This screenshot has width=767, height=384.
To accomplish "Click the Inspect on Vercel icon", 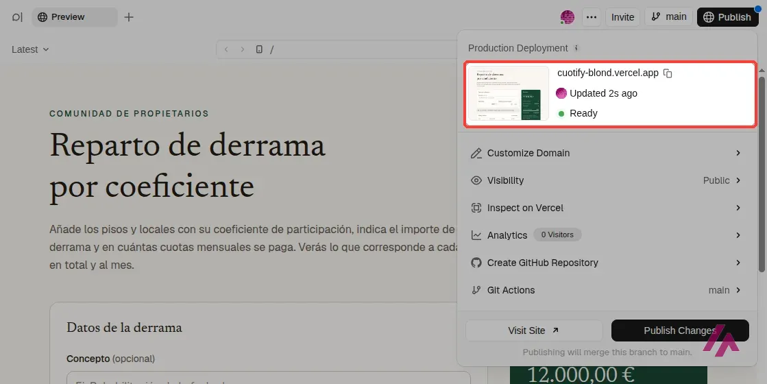I will tap(476, 208).
